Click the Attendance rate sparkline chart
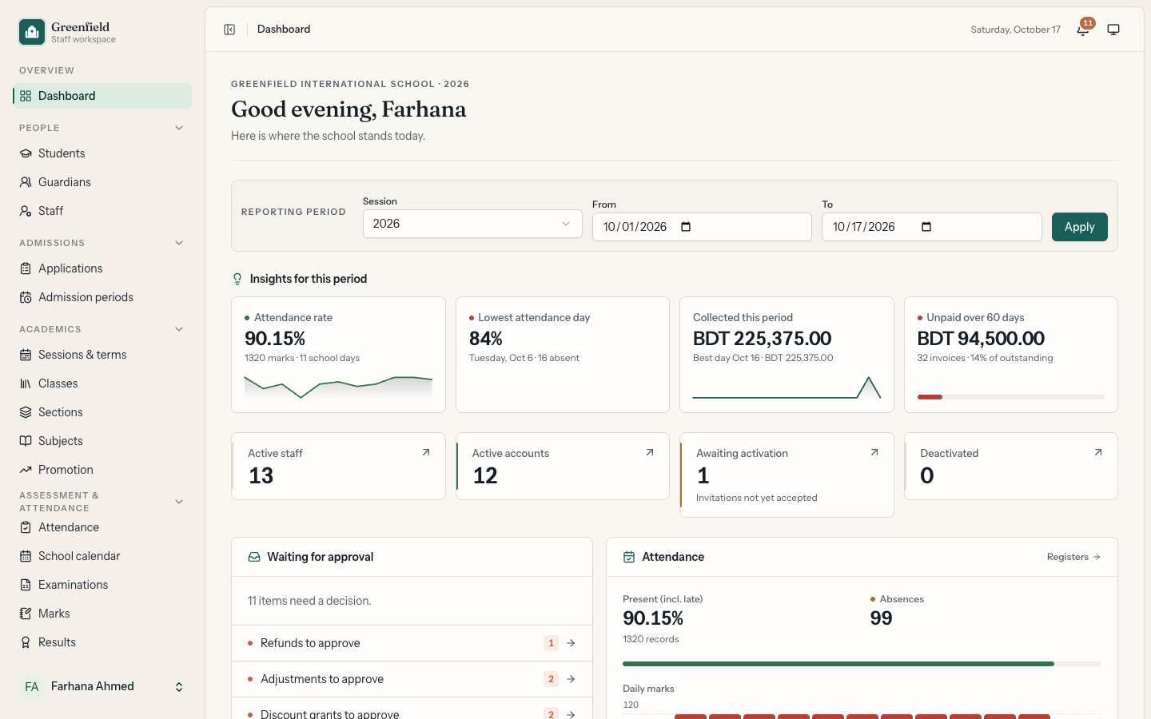Viewport: 1151px width, 719px height. point(338,387)
